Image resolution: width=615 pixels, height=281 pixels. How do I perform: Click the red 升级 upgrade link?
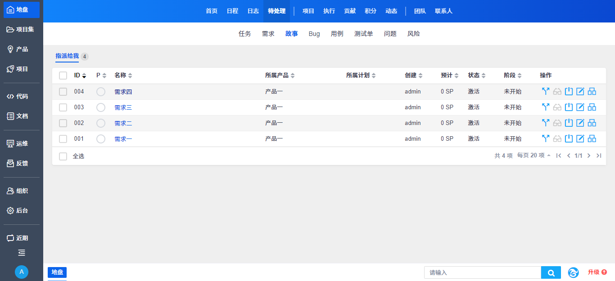[x=597, y=272]
